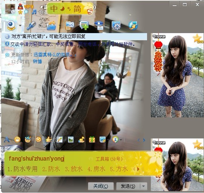Click the security shield warning icon
Viewport: 204px width, 193px height.
pyautogui.click(x=7, y=44)
